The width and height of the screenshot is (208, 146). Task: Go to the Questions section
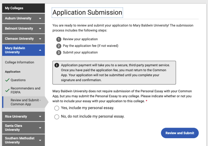point(18,80)
